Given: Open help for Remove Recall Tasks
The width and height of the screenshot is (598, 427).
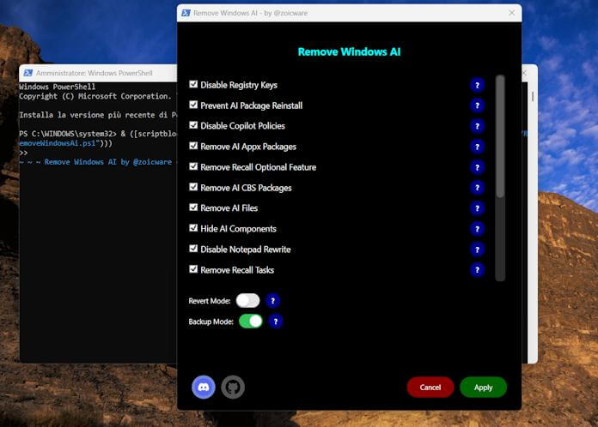Looking at the screenshot, I should point(477,270).
